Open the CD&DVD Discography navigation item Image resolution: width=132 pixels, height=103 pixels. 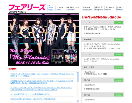(x=87, y=8)
